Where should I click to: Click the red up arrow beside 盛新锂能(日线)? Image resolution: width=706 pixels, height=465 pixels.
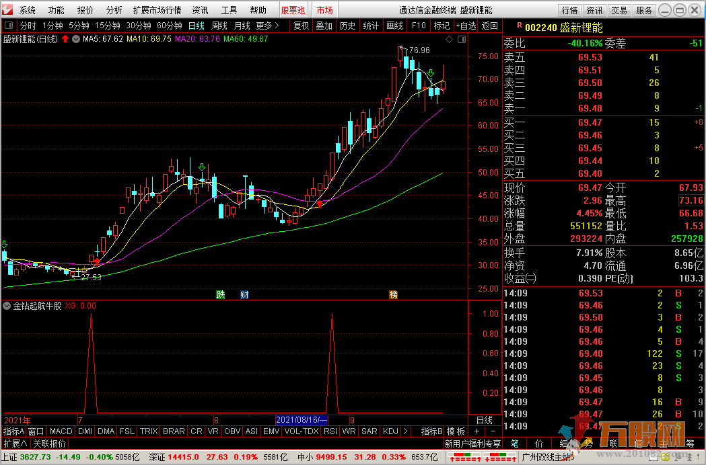pyautogui.click(x=65, y=39)
